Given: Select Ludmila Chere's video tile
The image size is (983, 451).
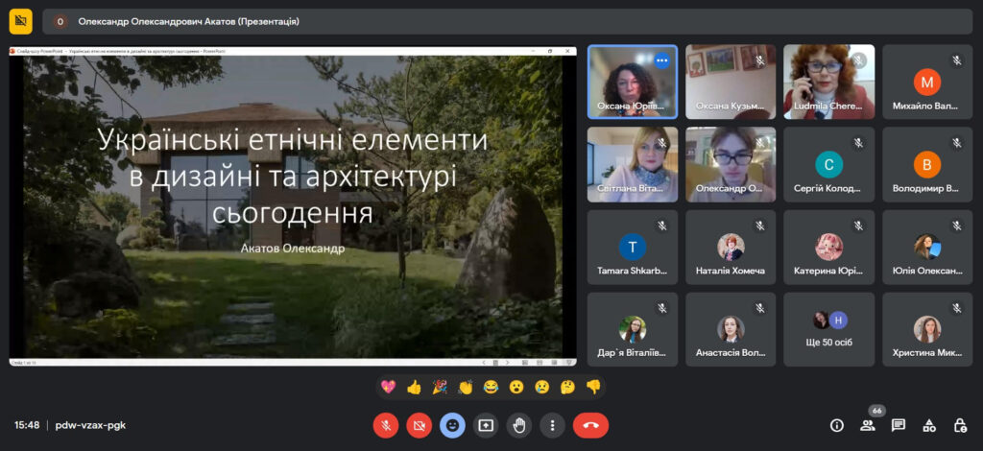Looking at the screenshot, I should [828, 82].
